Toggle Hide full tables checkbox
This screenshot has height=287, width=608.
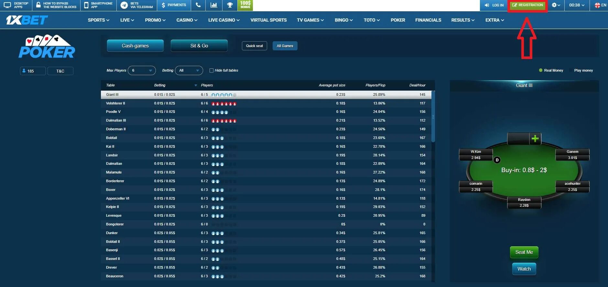click(212, 70)
